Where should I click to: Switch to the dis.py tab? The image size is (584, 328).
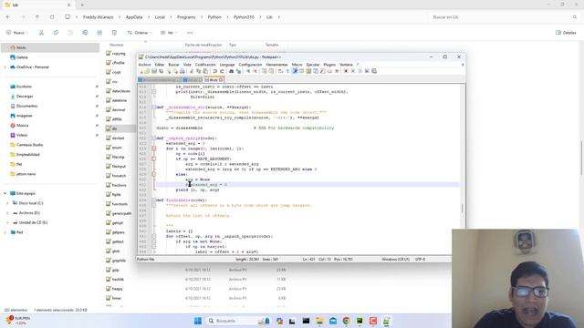pos(213,79)
